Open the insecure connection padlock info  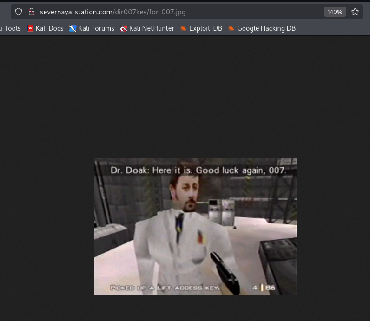coord(32,12)
